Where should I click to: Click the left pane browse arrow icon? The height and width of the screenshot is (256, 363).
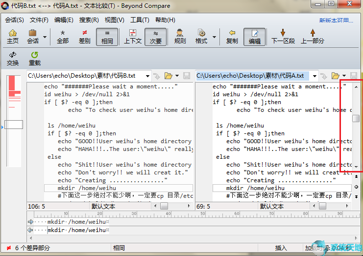click(157, 76)
